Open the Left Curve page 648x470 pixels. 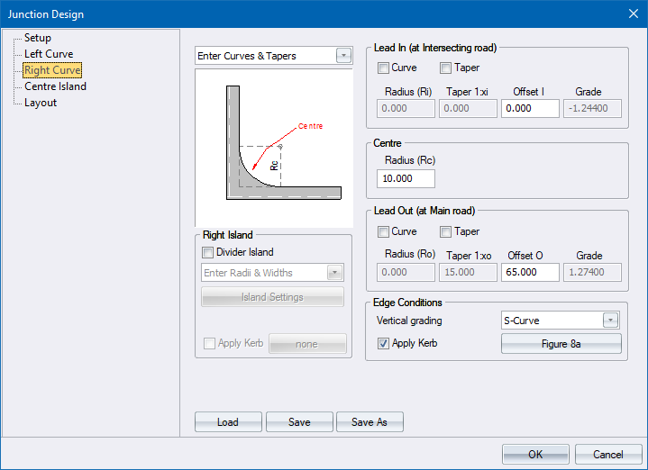click(49, 54)
